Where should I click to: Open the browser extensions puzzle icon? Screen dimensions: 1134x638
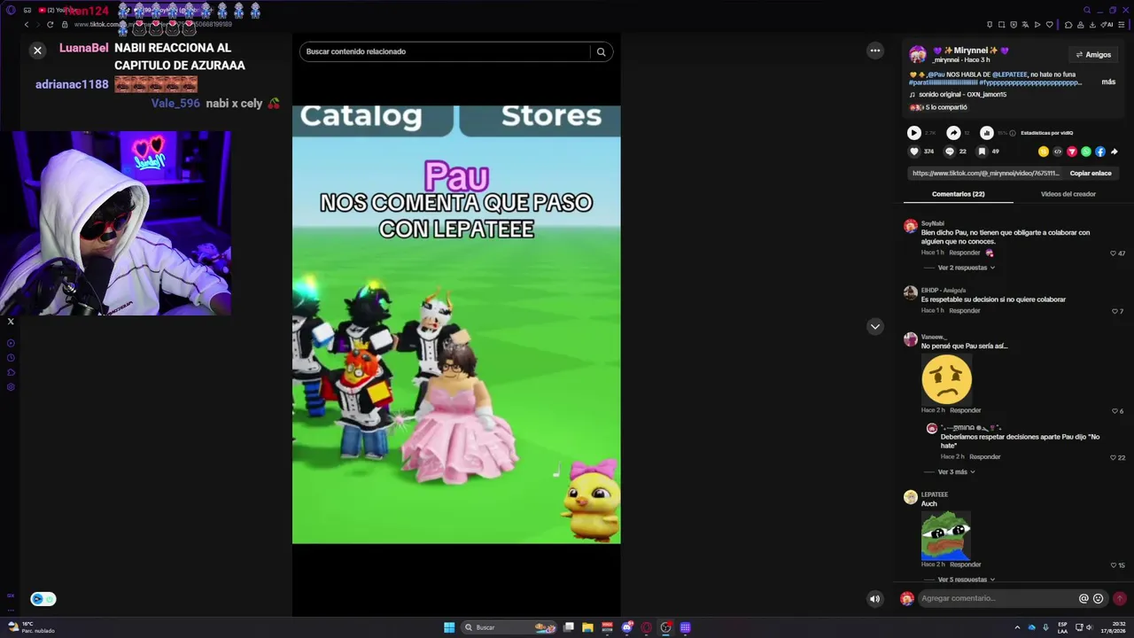tap(1068, 25)
